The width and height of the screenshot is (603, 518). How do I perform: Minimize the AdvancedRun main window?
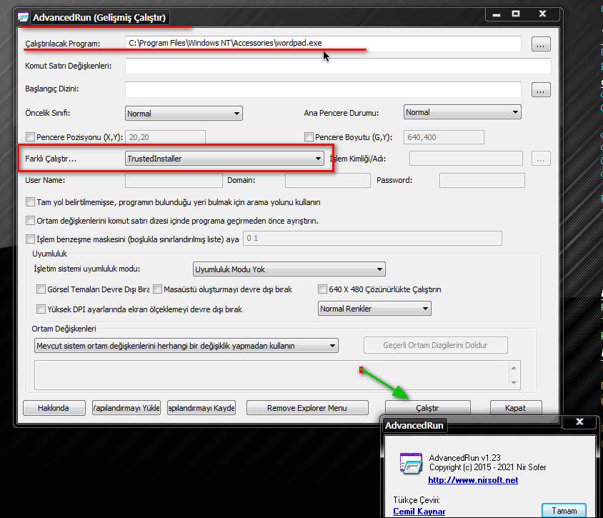[x=497, y=14]
